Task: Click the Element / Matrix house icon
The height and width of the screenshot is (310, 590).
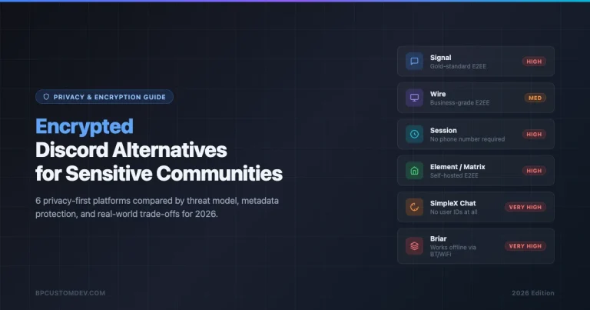Action: point(414,171)
